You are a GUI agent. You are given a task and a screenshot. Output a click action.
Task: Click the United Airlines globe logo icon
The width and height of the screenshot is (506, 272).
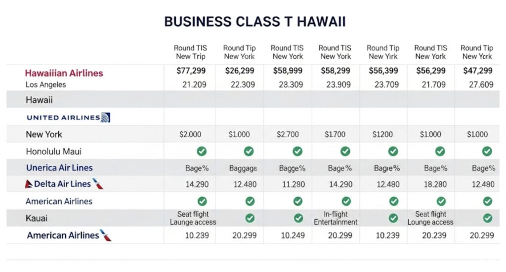[x=106, y=117]
